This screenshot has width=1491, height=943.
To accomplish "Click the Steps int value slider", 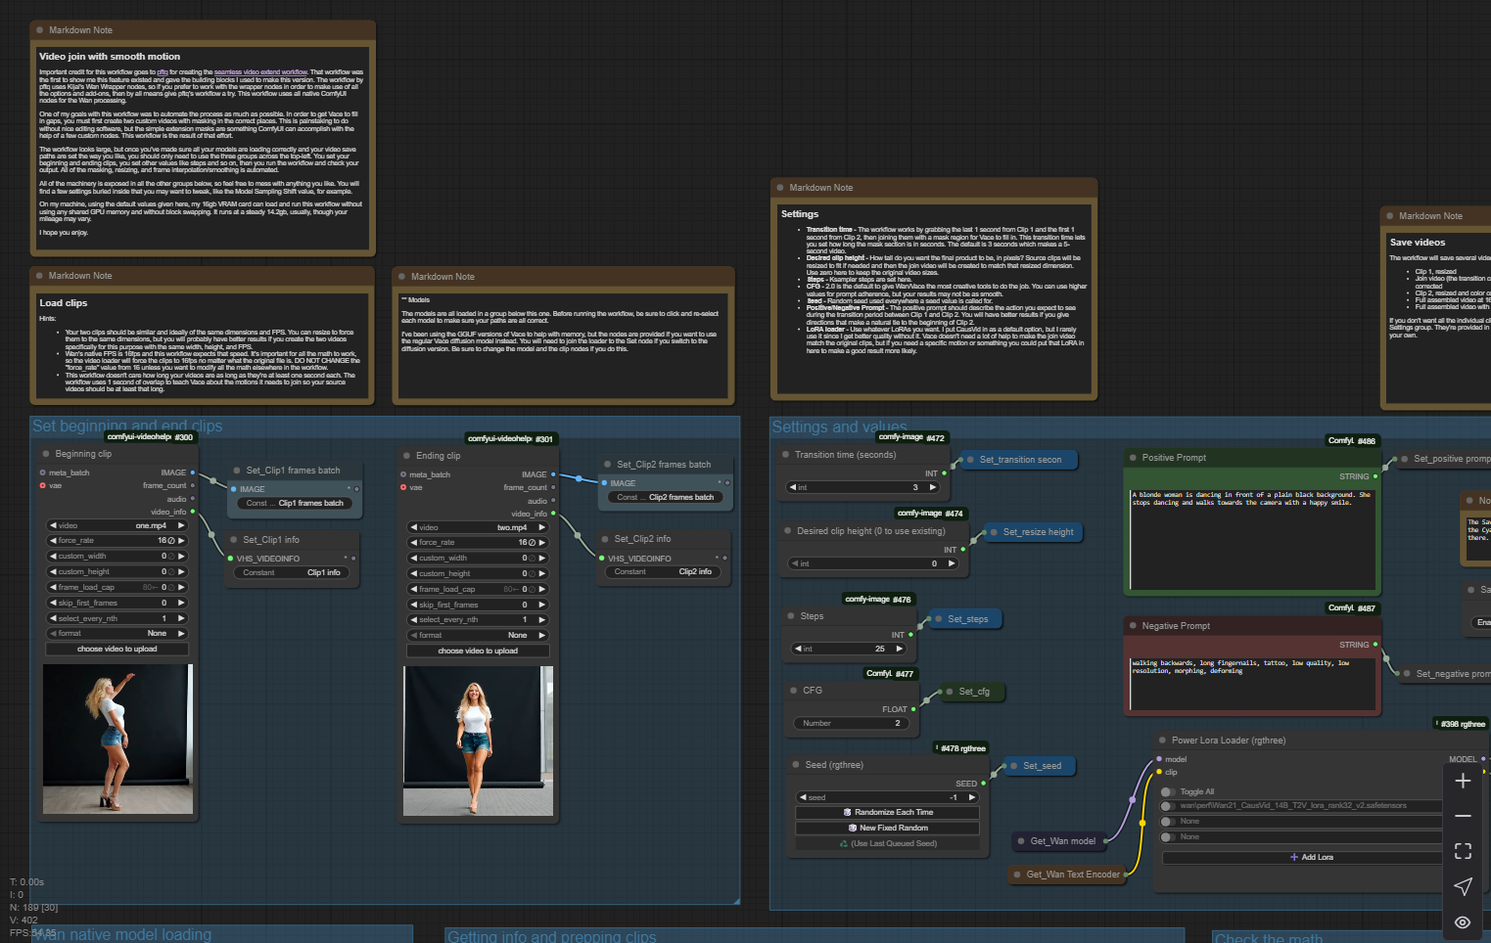I will (849, 649).
